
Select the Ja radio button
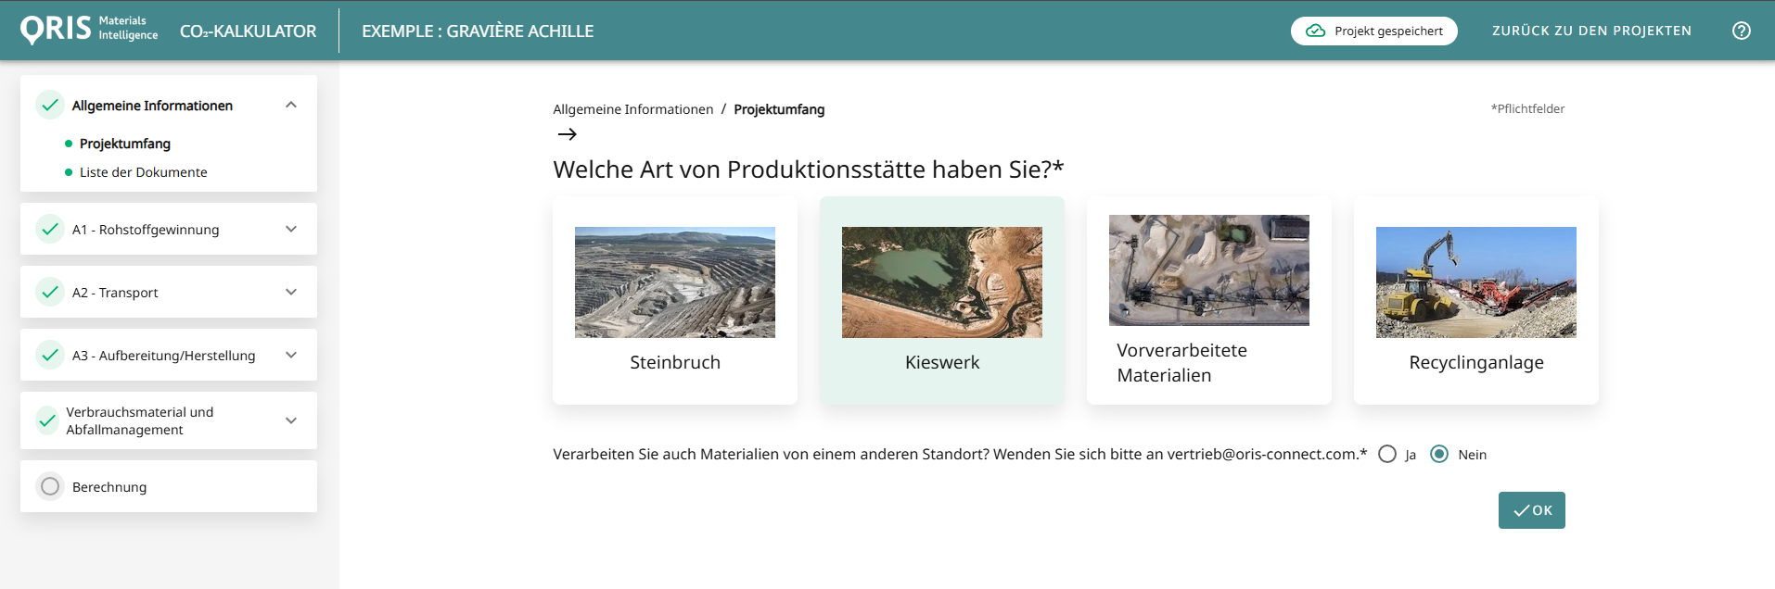click(1387, 455)
